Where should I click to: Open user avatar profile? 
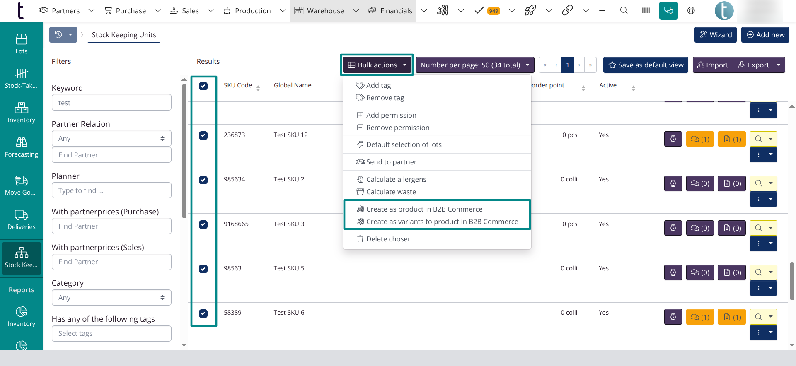pyautogui.click(x=724, y=11)
